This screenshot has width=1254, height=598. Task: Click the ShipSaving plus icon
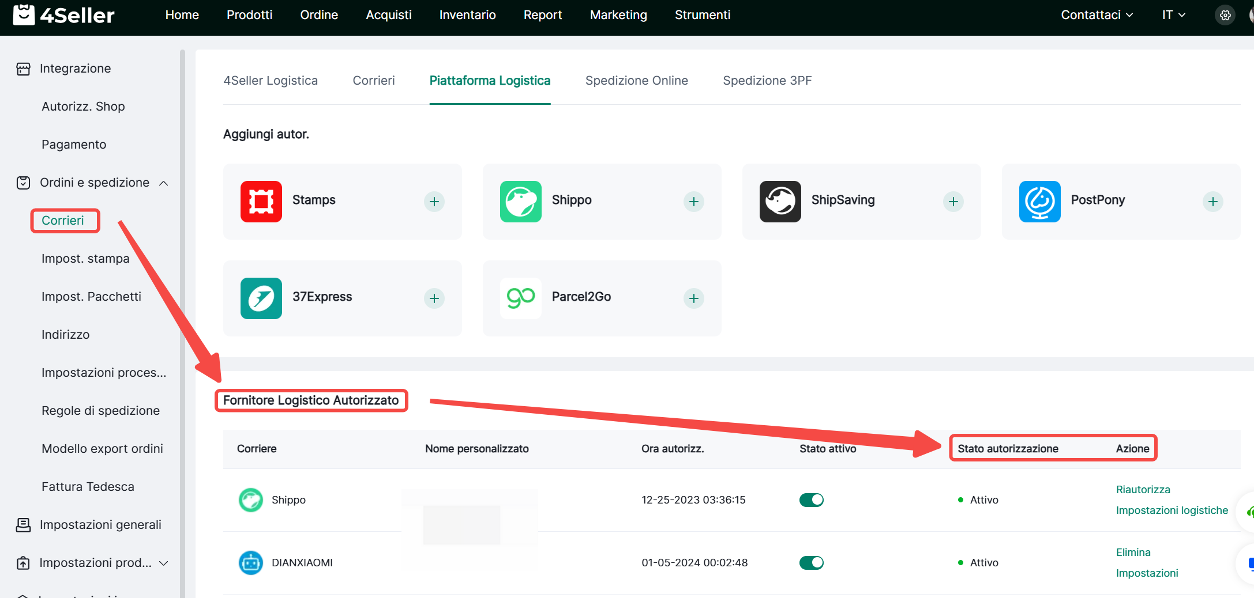click(x=953, y=202)
